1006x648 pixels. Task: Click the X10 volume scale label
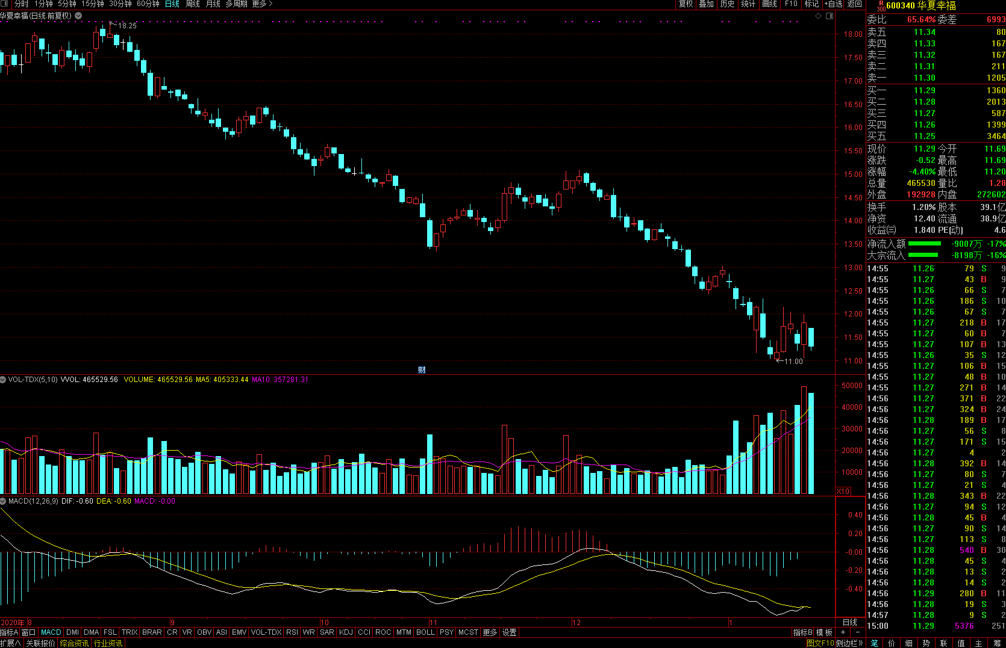click(843, 492)
